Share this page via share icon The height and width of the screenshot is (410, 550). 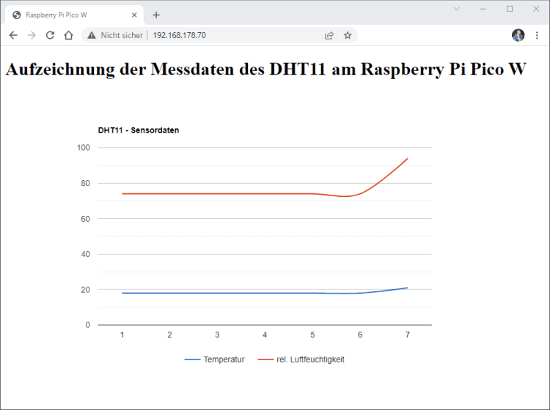click(329, 35)
